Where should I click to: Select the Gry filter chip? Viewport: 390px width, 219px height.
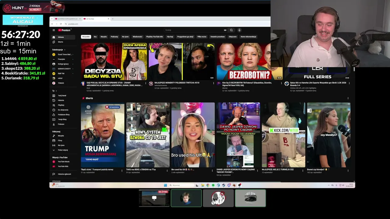[x=95, y=37]
